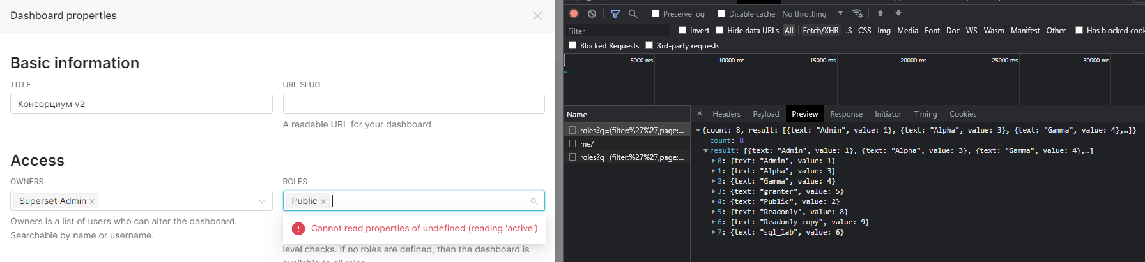Filter requests by Font
Image resolution: width=1145 pixels, height=262 pixels.
click(932, 30)
